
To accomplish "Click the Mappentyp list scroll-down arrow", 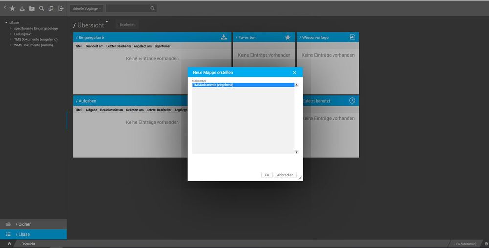I will click(x=297, y=152).
